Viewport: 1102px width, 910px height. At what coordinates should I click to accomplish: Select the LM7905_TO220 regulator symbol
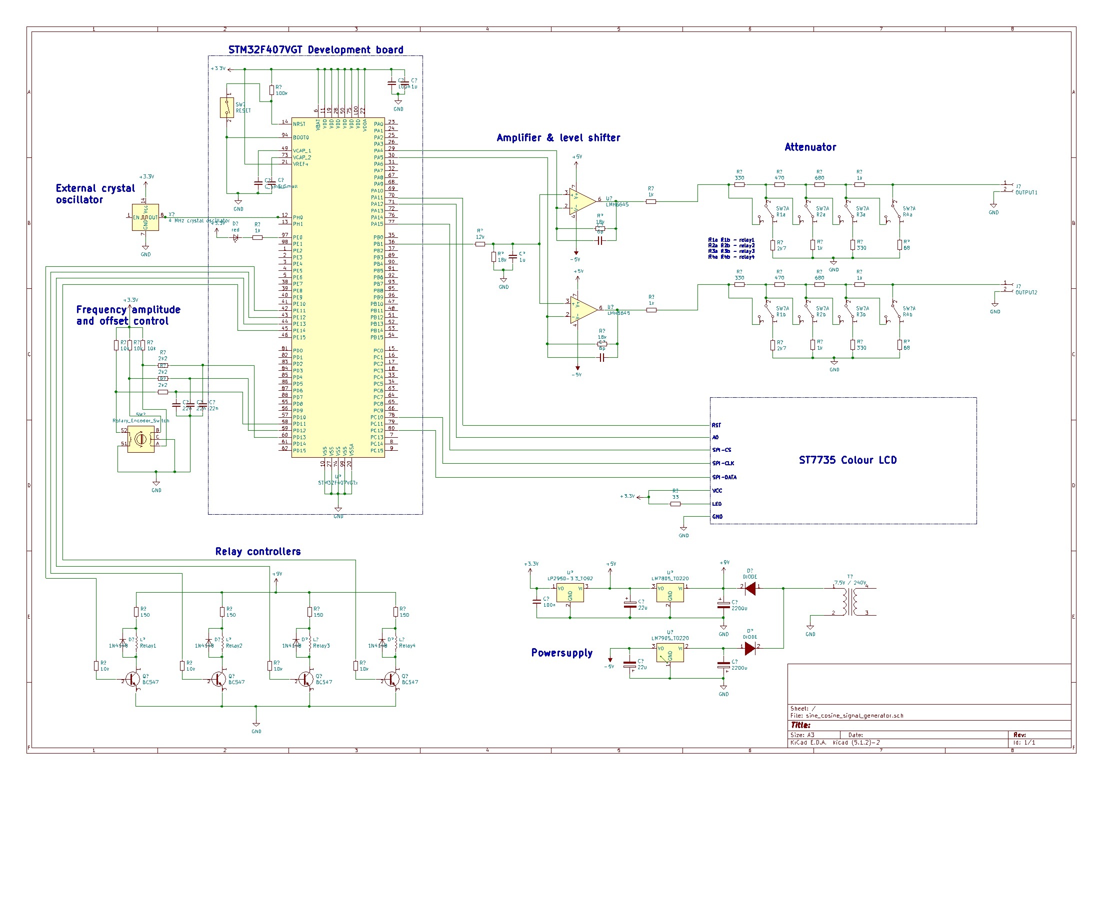coord(670,653)
